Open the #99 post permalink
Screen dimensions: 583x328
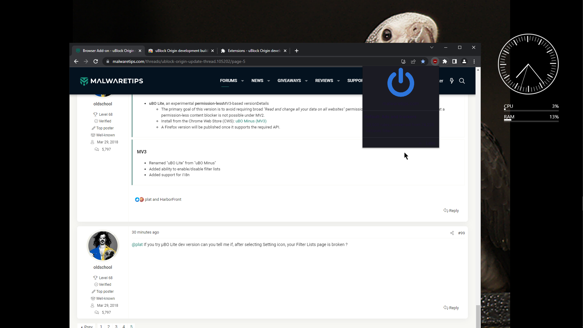tap(461, 233)
